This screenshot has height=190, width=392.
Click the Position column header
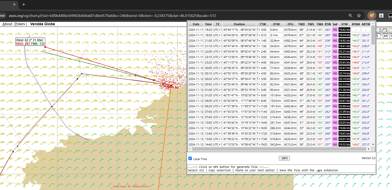[x=239, y=24]
